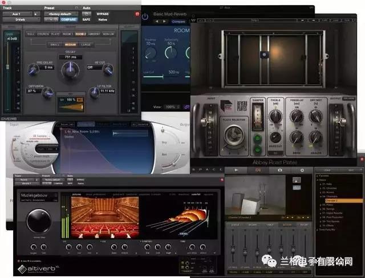Expand the Favorites folder in Space browser
Screen dimensions: 365x278
317,176
